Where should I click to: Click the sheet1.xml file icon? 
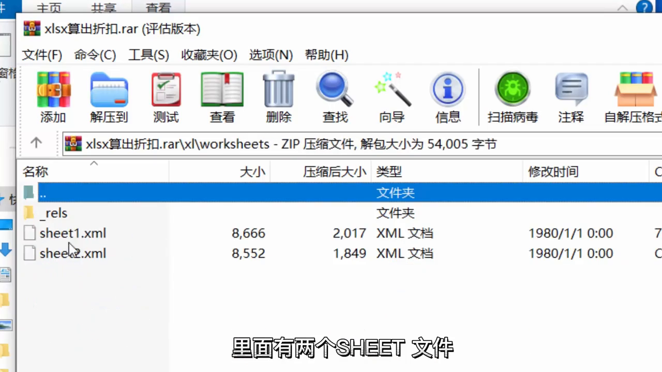(x=31, y=233)
